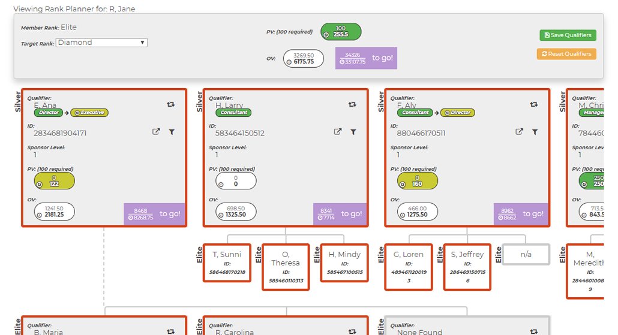The height and width of the screenshot is (335, 618).
Task: Click Reset Qualifiers button
Action: [x=566, y=54]
